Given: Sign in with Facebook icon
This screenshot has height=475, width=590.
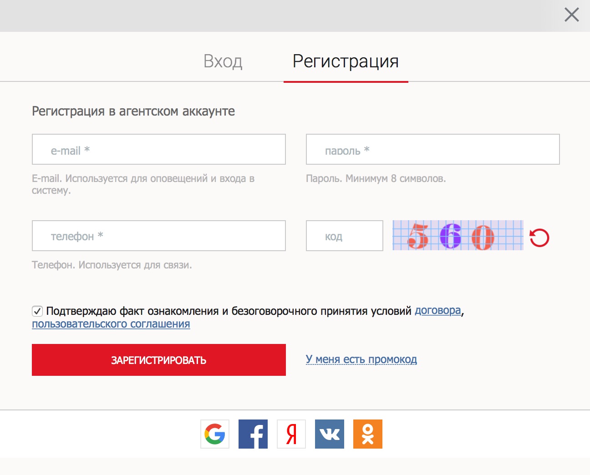Looking at the screenshot, I should (x=253, y=434).
